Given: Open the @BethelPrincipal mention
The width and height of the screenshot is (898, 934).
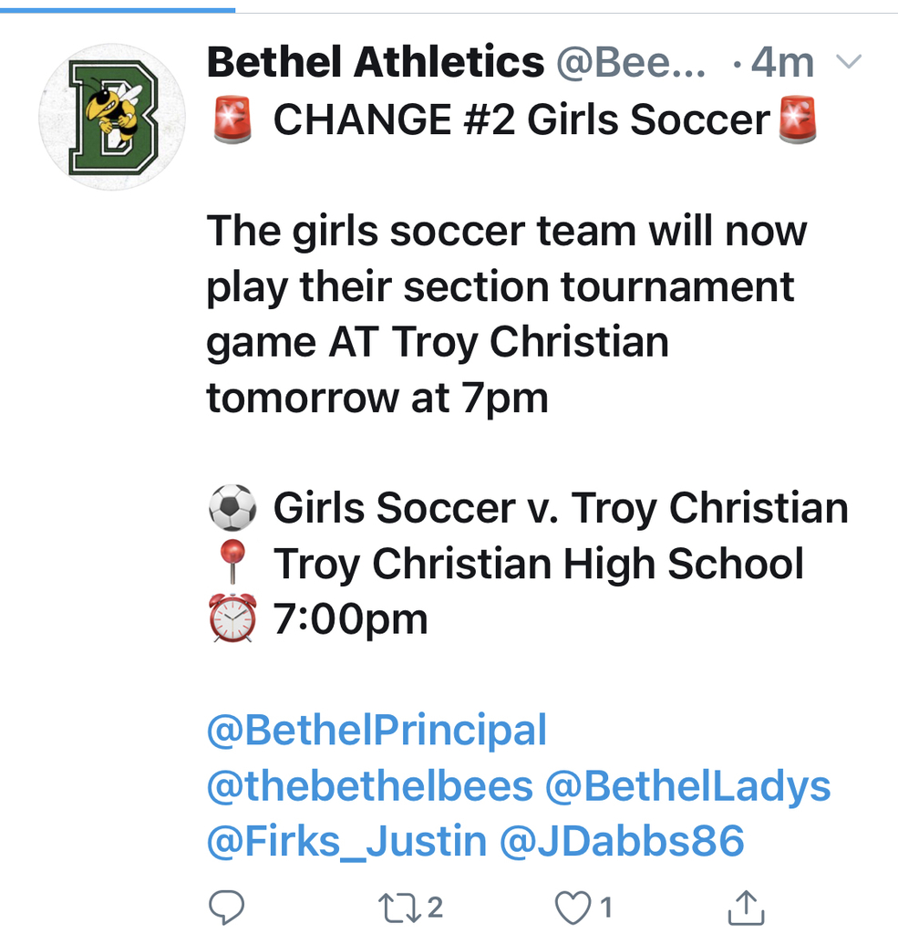Looking at the screenshot, I should 377,731.
